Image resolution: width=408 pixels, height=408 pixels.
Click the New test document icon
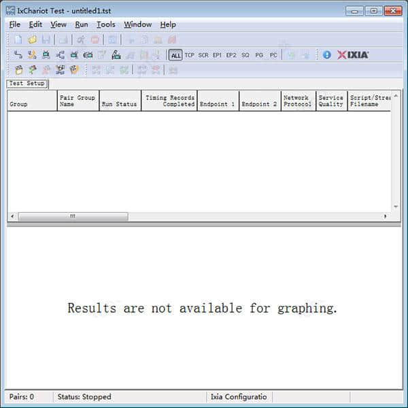(18, 39)
